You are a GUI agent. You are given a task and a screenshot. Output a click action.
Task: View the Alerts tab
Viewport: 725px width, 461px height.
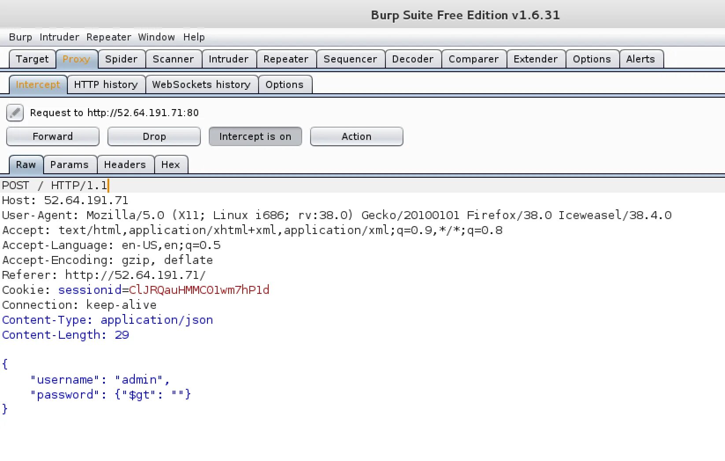point(640,59)
